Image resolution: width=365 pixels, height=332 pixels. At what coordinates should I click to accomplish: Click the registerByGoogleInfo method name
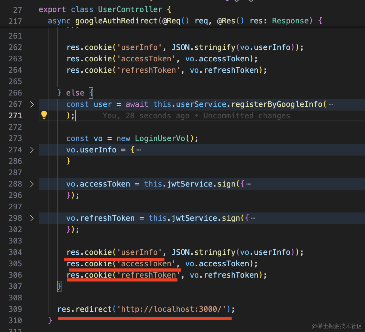277,104
